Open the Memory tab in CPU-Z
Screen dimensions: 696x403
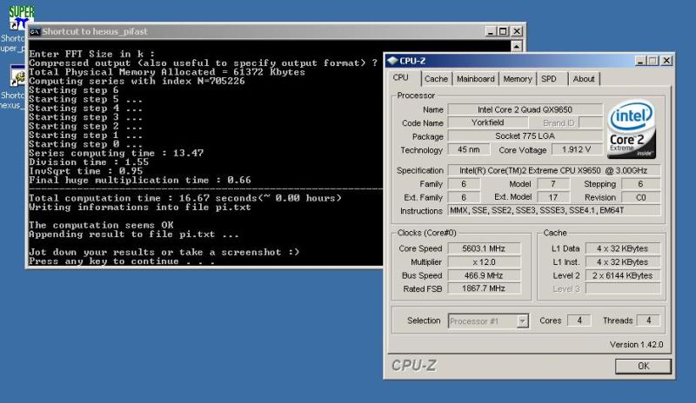pos(517,79)
